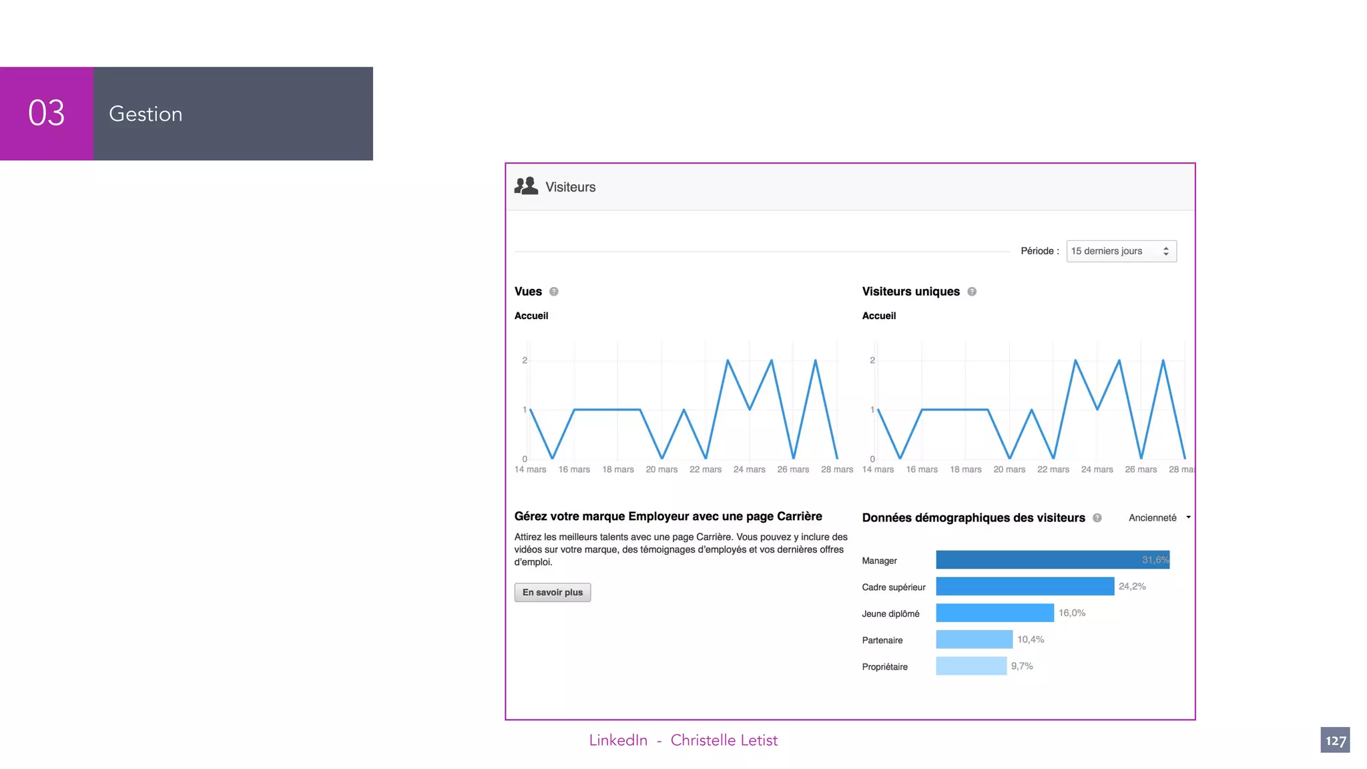Click the Partenaire 10,4% bar
The width and height of the screenshot is (1367, 769).
[x=974, y=639]
